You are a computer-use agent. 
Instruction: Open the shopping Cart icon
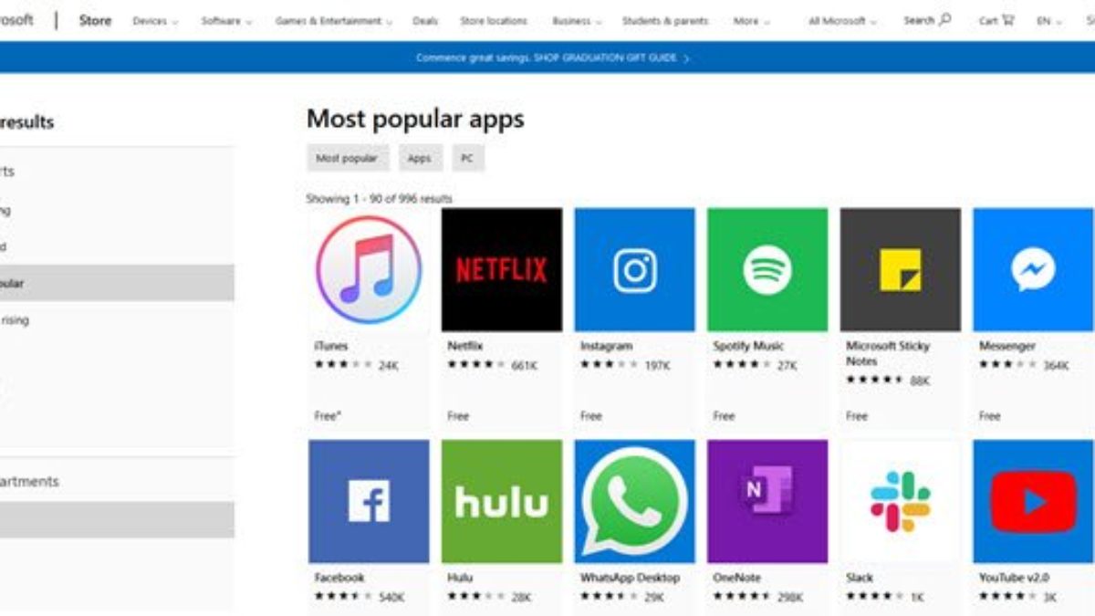996,20
